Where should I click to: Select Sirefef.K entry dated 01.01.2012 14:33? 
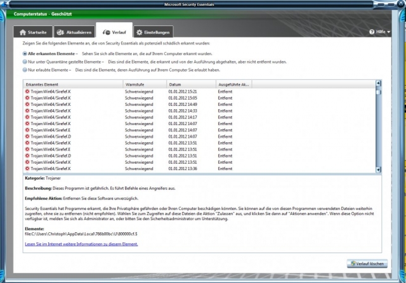click(199, 111)
